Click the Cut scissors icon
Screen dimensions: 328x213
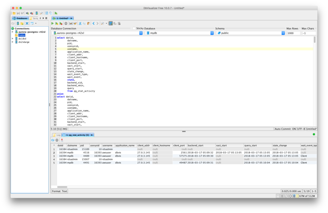tap(80, 23)
